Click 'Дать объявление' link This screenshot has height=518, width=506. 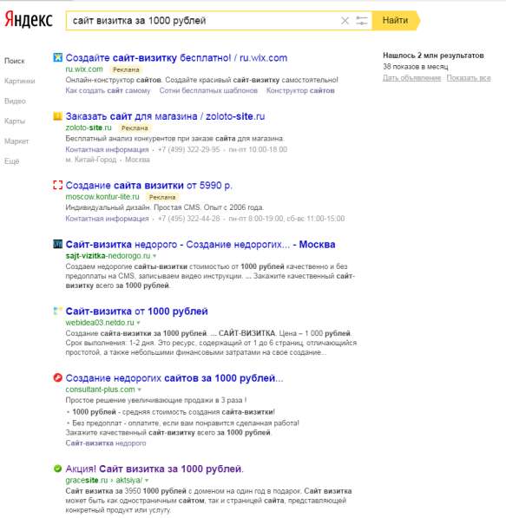click(411, 78)
